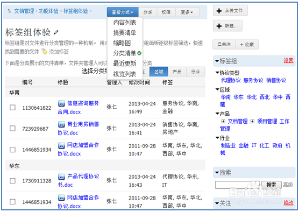Click the + 收藏 button
299x212 pixels.
(247, 45)
